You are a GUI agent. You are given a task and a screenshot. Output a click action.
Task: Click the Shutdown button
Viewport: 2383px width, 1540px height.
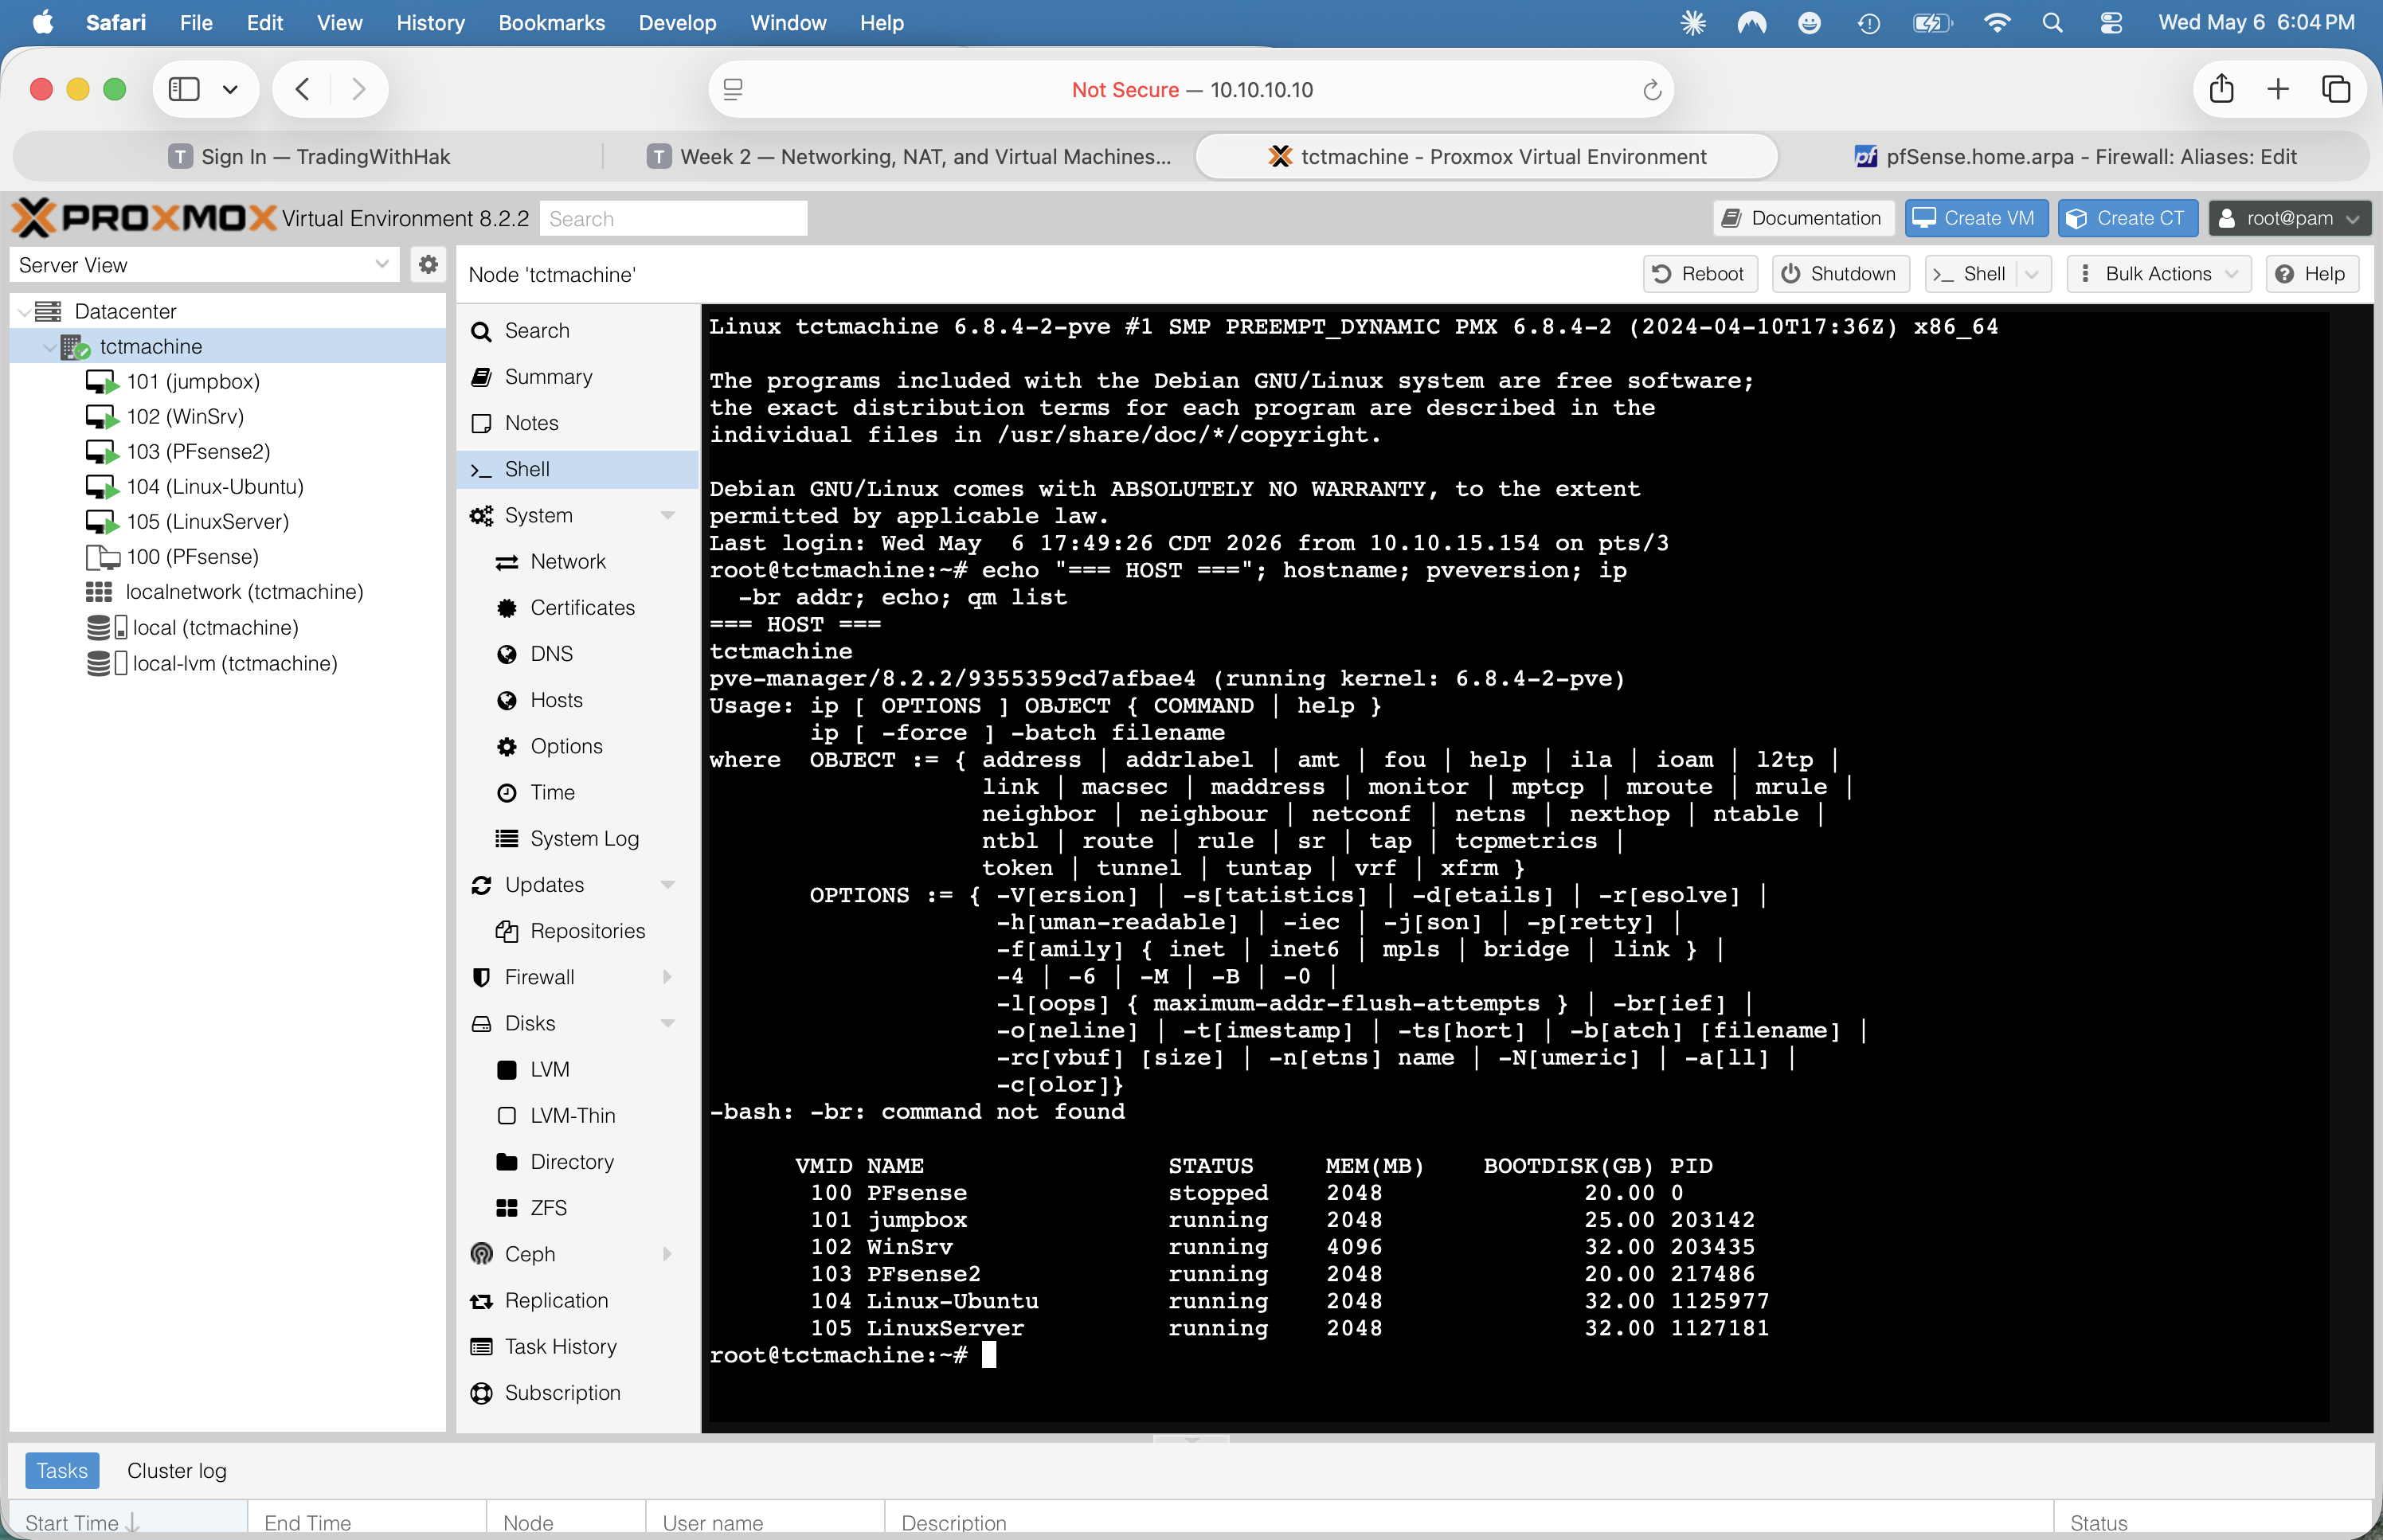(1840, 274)
